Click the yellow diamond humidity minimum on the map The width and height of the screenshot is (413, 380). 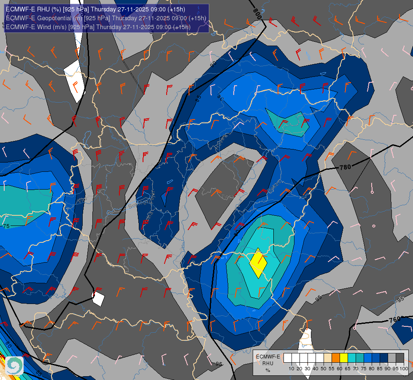tap(258, 263)
